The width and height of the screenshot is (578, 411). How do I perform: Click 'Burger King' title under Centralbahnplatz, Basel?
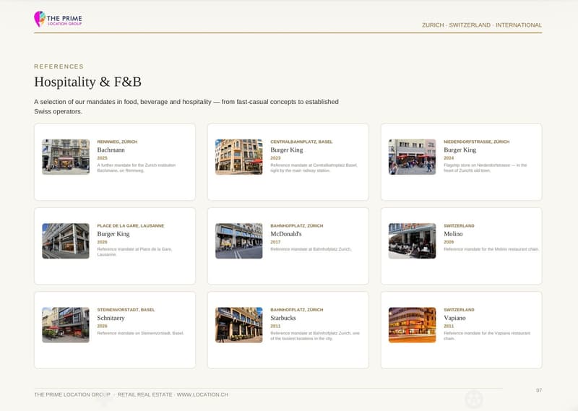[x=286, y=150]
